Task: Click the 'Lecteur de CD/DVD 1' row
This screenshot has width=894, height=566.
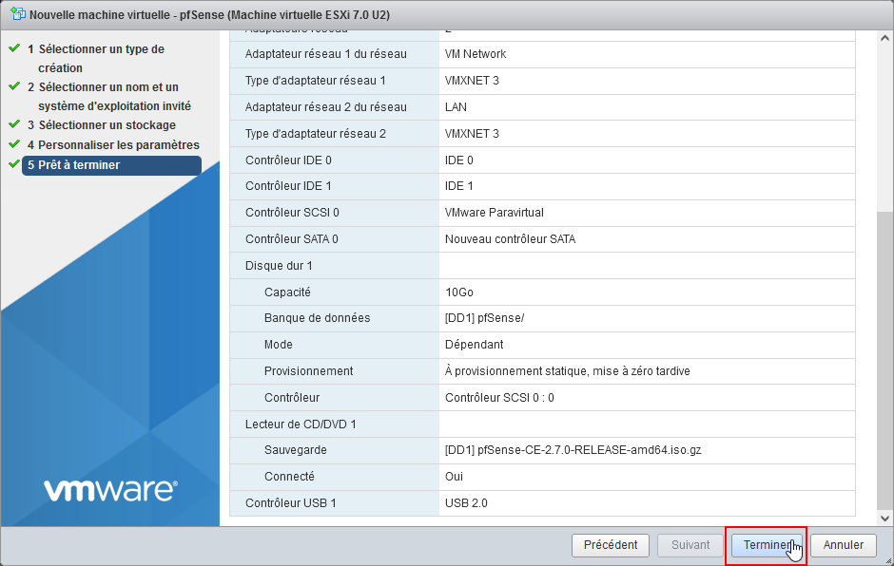Action: (542, 424)
